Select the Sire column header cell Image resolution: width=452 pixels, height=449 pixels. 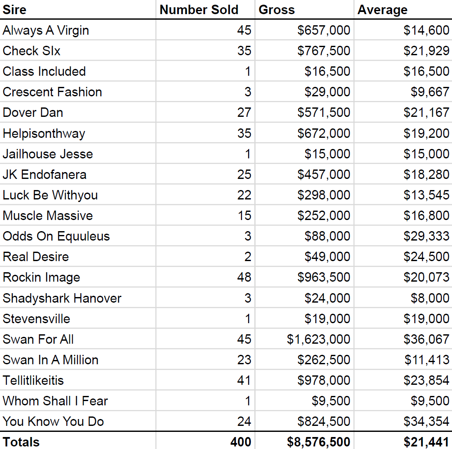coord(77,9)
